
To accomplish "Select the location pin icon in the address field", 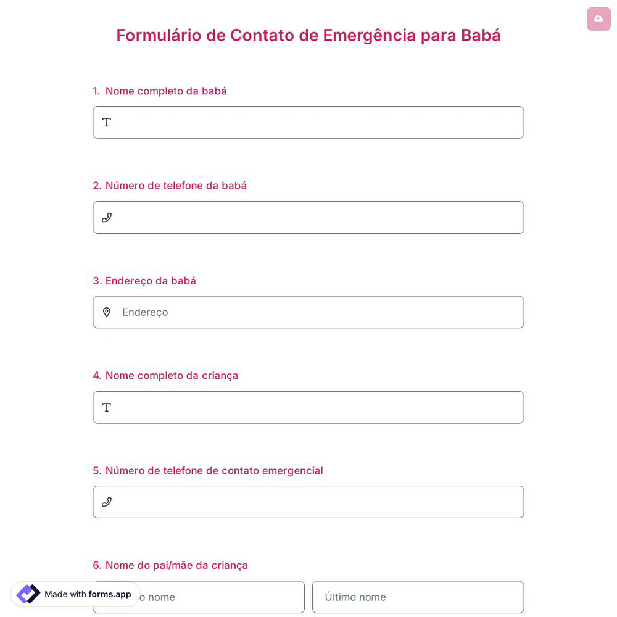I will (x=107, y=312).
